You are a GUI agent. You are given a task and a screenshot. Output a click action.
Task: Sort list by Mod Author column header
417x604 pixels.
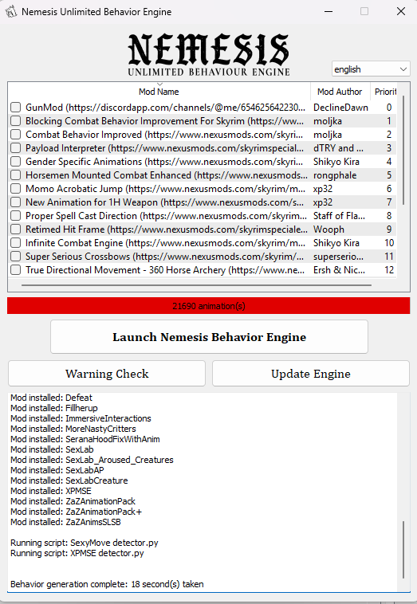(x=340, y=92)
